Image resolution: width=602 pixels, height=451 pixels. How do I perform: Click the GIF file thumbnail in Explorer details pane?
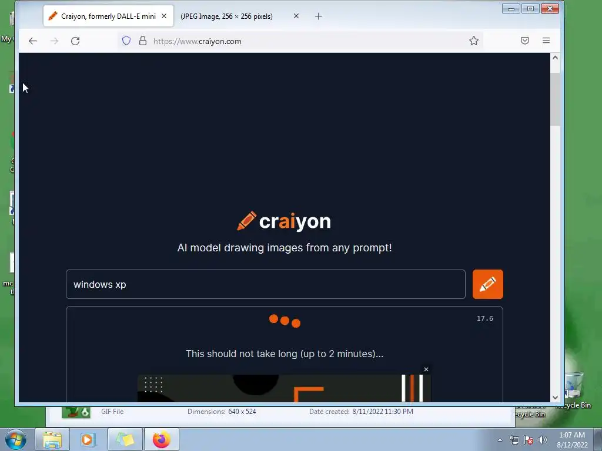point(76,412)
